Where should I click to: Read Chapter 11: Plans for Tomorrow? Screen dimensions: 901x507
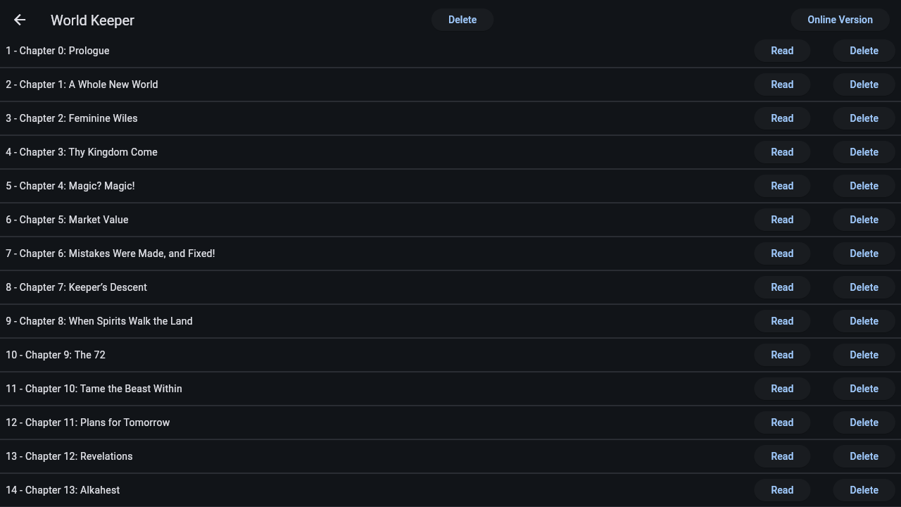pos(782,423)
